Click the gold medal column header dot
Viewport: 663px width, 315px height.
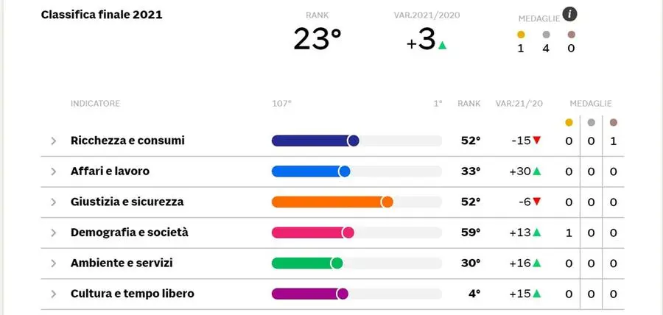569,122
